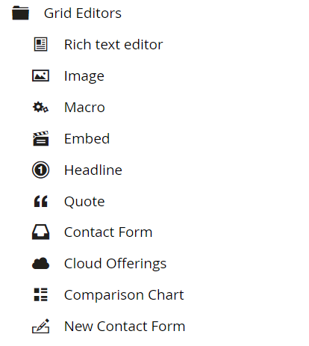Select the Image tree item
Screen dimensions: 309x346
click(84, 76)
